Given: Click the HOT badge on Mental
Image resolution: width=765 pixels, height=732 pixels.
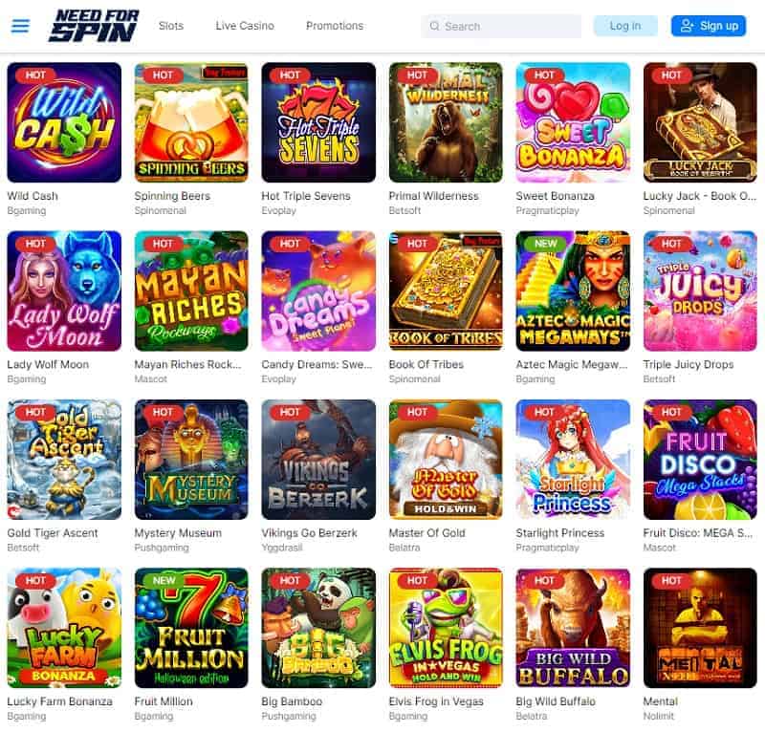Looking at the screenshot, I should [x=671, y=580].
